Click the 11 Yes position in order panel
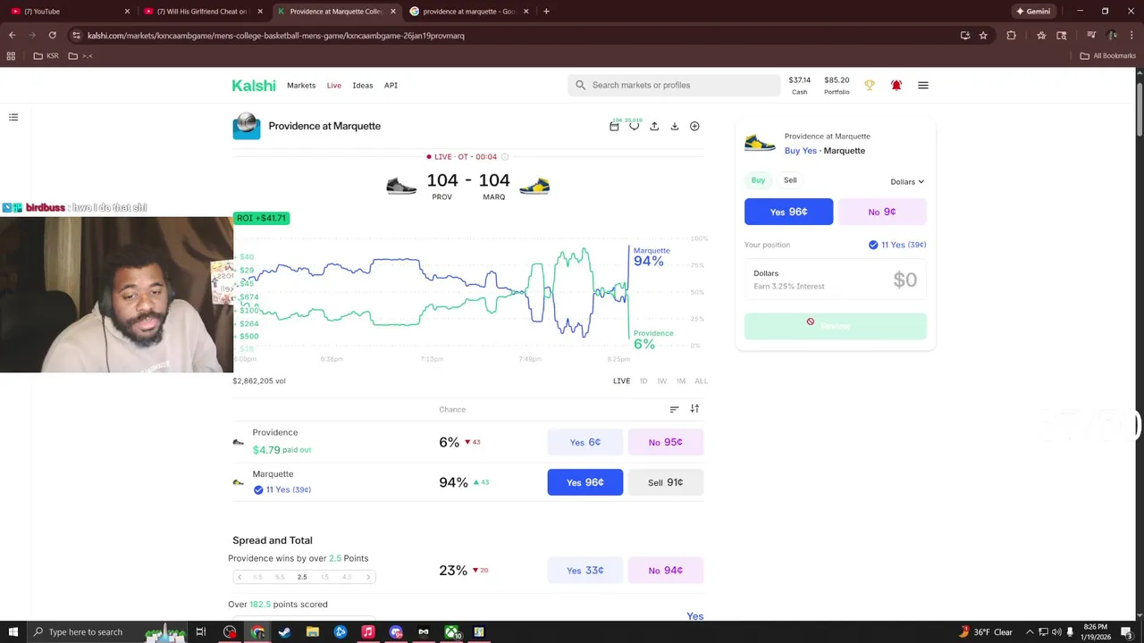 click(897, 245)
